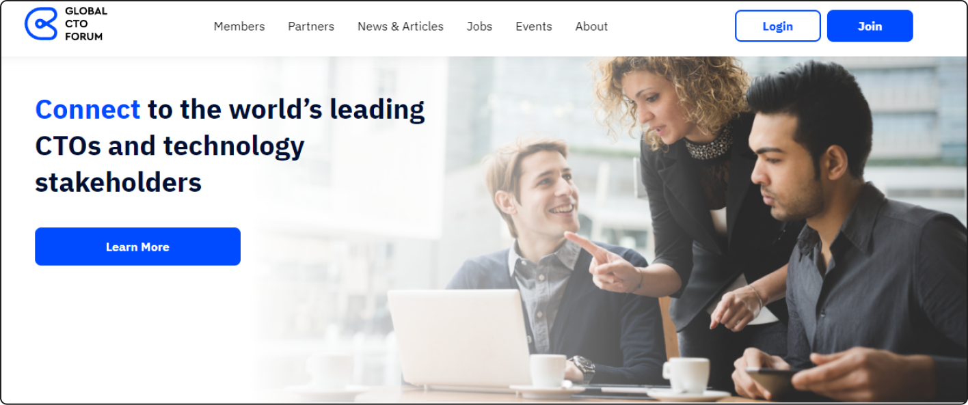Click the Global CTO Forum logo icon
The width and height of the screenshot is (968, 405).
click(41, 25)
